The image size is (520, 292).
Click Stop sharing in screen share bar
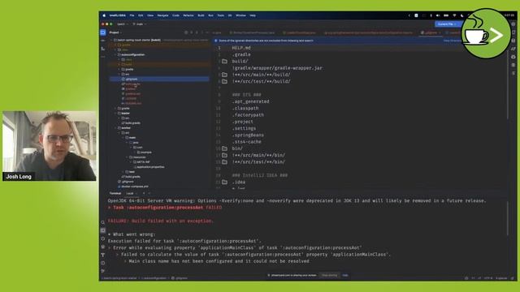(x=329, y=275)
